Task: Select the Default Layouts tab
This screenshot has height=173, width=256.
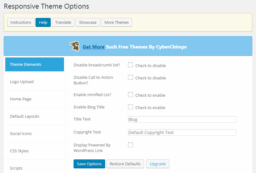Action: click(35, 116)
